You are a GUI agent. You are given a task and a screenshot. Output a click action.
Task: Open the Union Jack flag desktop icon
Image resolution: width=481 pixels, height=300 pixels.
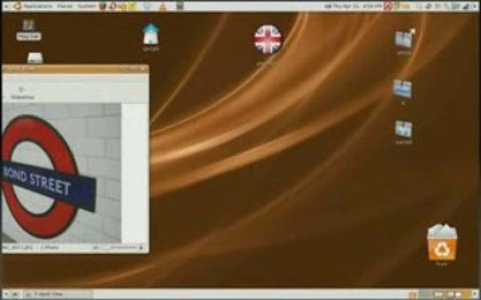click(268, 40)
